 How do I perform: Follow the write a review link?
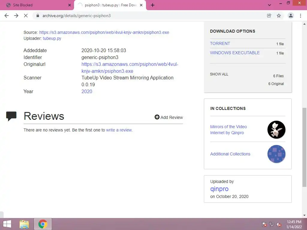119,130
